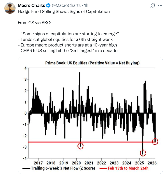Open the Grok explain post icon

pos(153,5)
